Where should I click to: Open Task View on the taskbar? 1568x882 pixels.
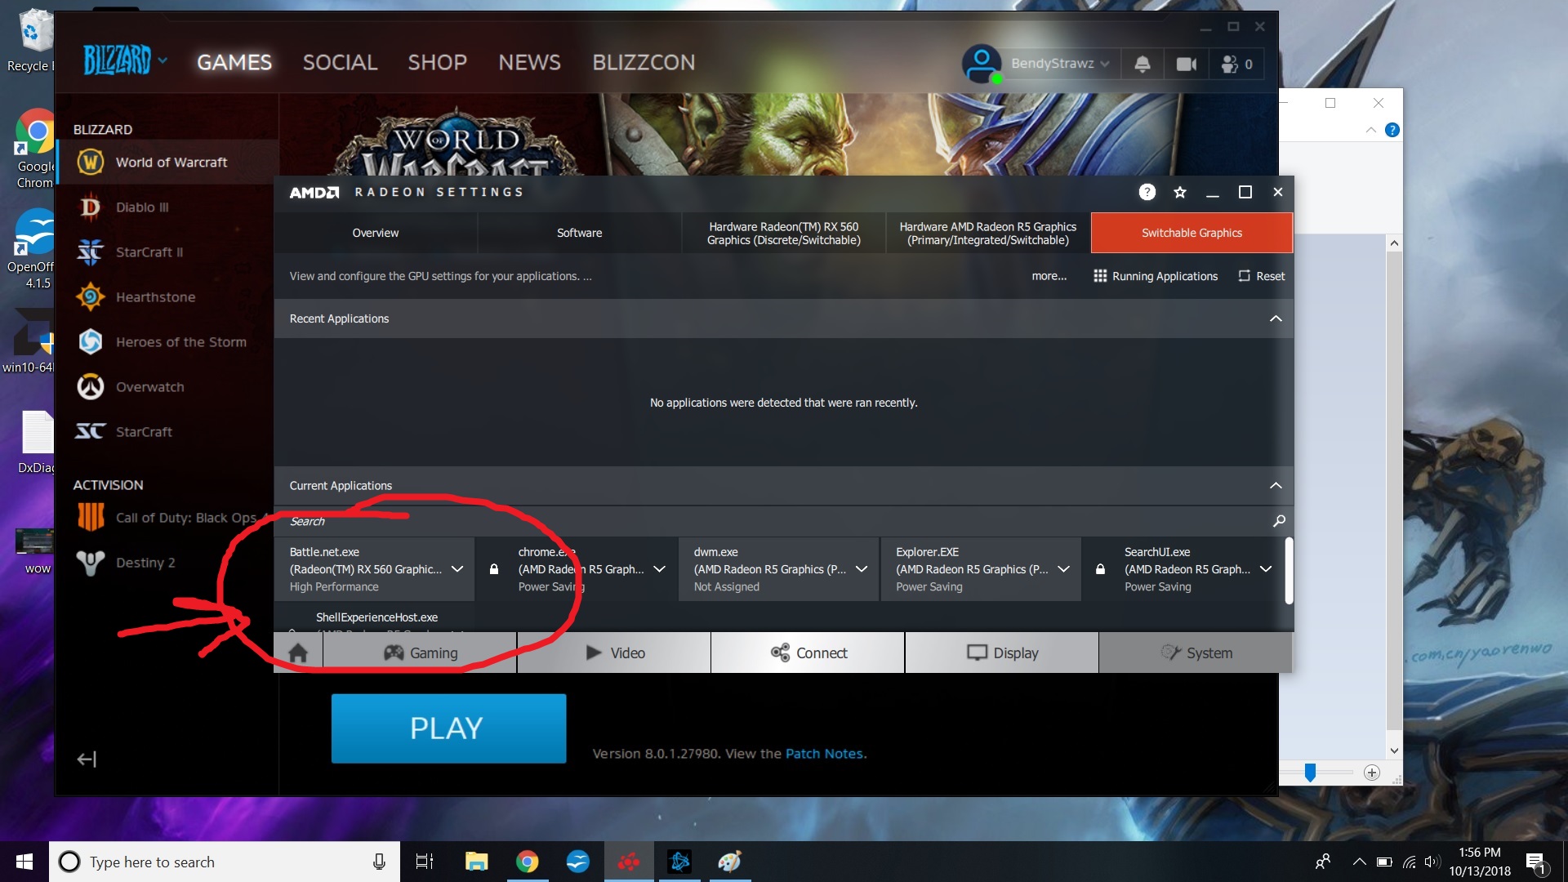tap(425, 862)
